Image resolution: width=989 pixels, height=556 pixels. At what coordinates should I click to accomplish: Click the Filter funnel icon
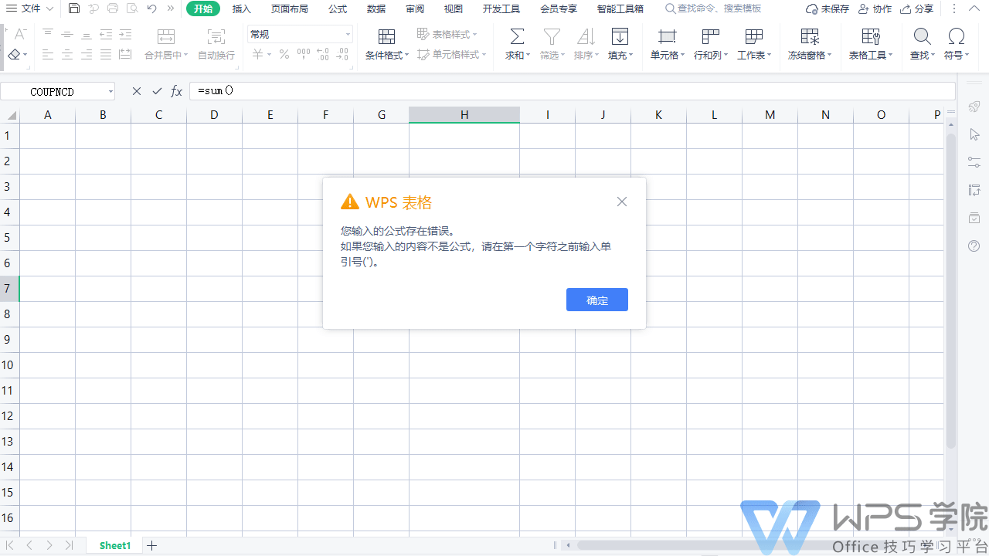click(552, 36)
